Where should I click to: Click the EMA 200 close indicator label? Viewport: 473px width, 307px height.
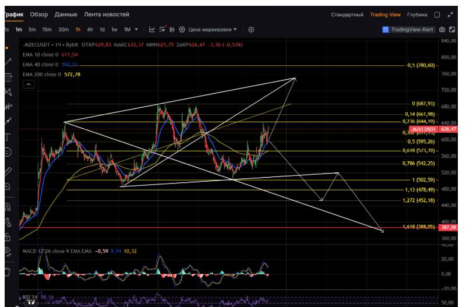coord(41,75)
